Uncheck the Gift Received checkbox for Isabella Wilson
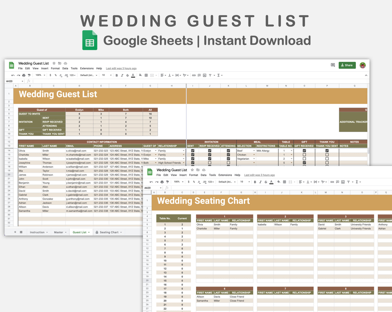The image size is (392, 312). coord(304,159)
